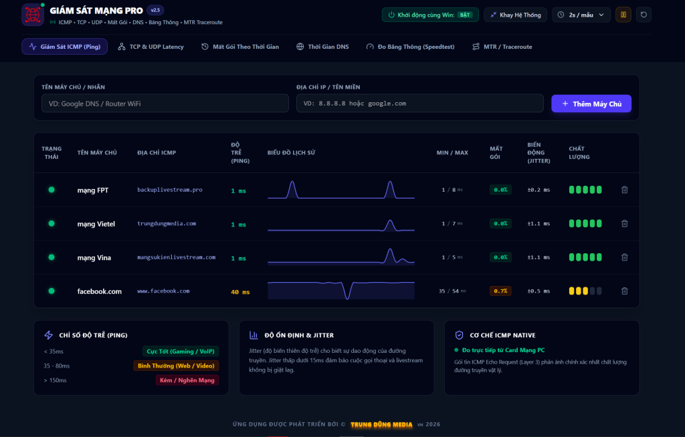Viewport: 685px width, 437px height.
Task: Remove facebook.com using its trash icon
Action: (624, 291)
